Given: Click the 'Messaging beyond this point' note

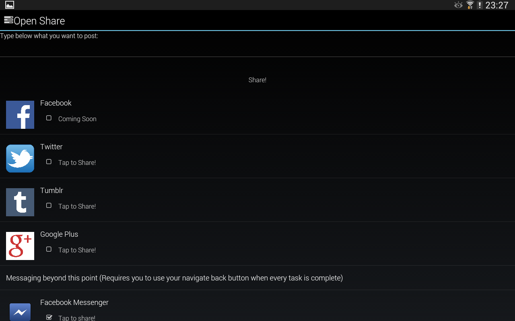Looking at the screenshot, I should coord(175,278).
